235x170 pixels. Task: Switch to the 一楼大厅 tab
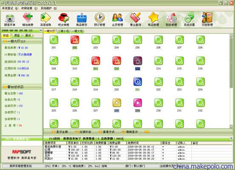pos(50,31)
